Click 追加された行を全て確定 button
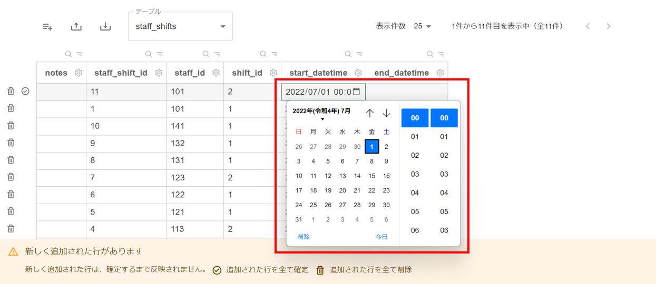The image size is (656, 284). [x=260, y=270]
